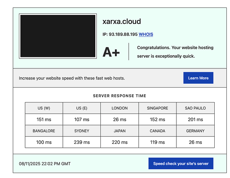Select the xarxa.cloud domain heading

[121, 21]
